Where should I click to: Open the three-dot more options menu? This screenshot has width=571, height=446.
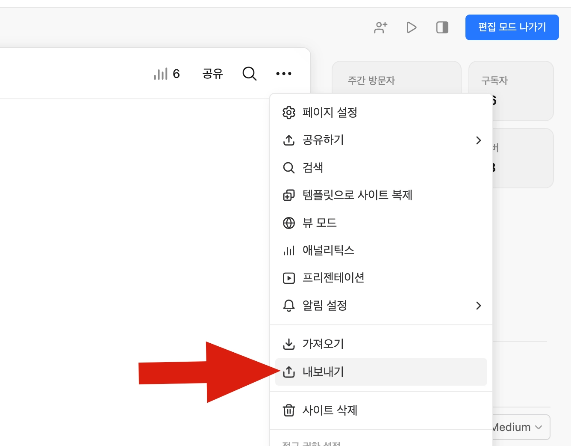[284, 74]
